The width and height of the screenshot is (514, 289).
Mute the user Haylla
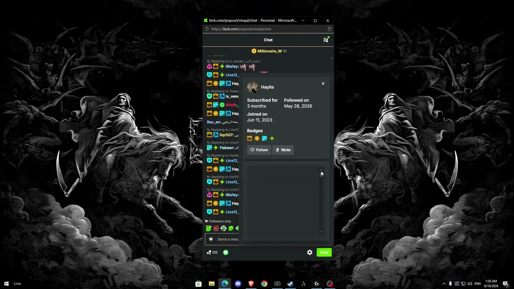283,150
